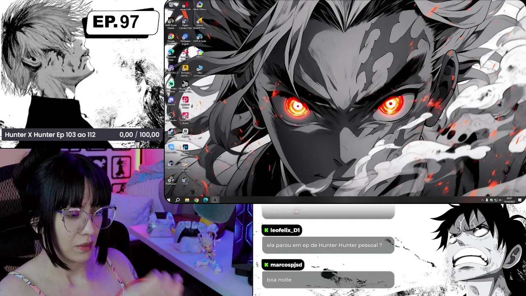This screenshot has height=296, width=526.
Task: Open Chrome from the taskbar
Action: [196, 200]
